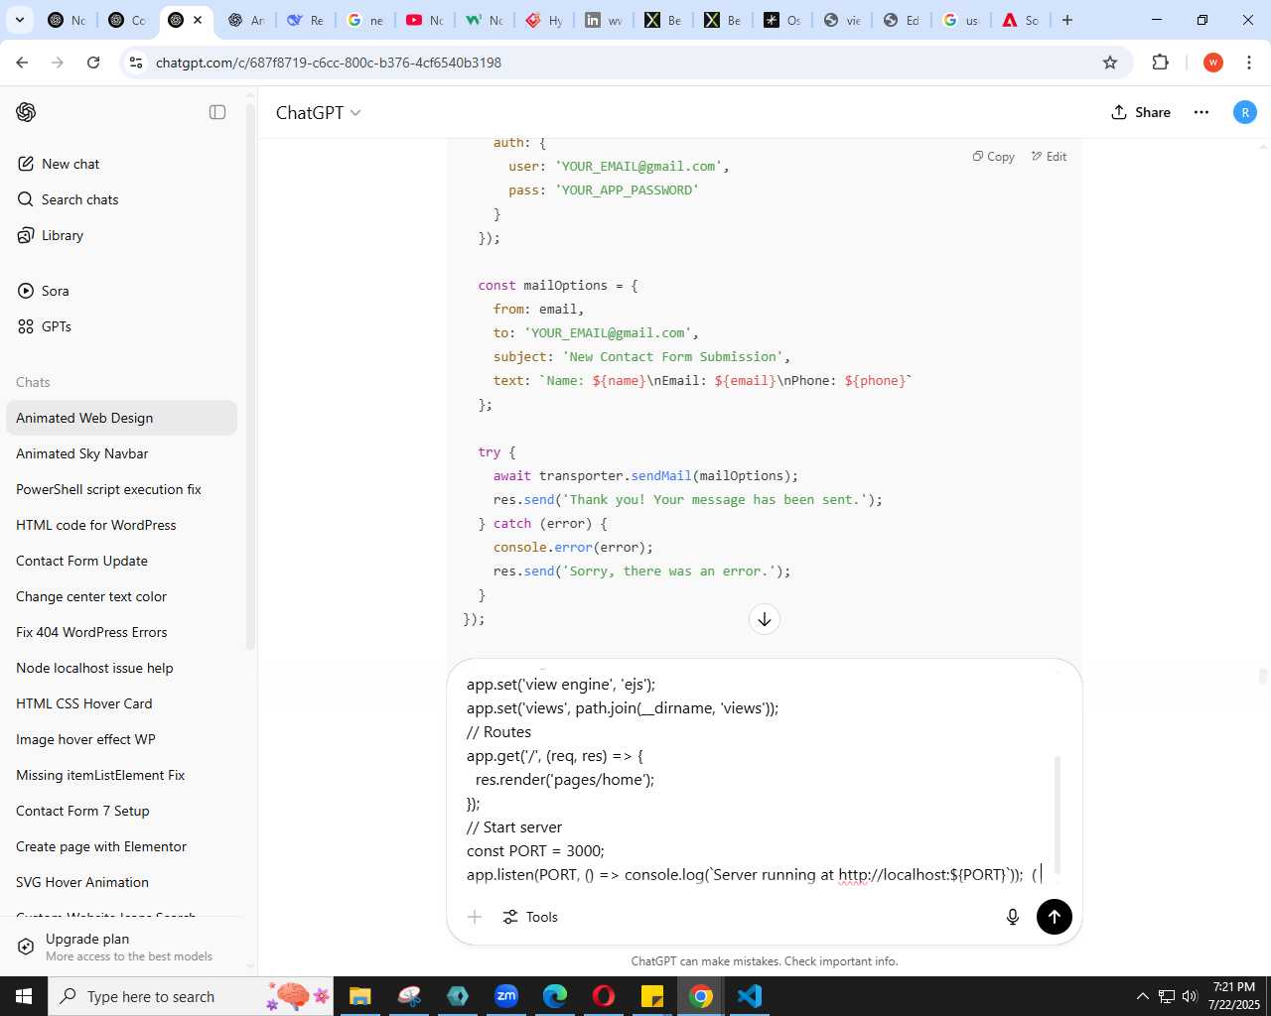Open HTML code for WordPress chat
The height and width of the screenshot is (1016, 1271).
tap(121, 525)
